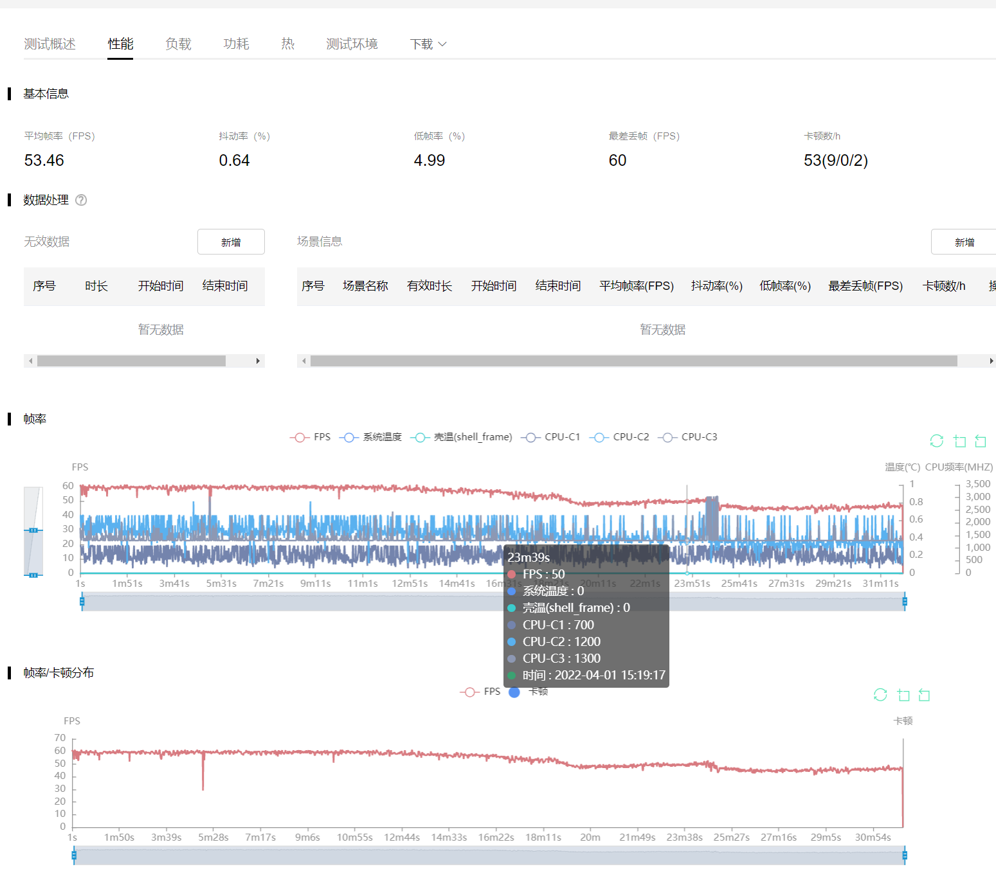The height and width of the screenshot is (887, 996).
Task: Click left arrow of 场景信息 table scrollbar
Action: pos(303,361)
